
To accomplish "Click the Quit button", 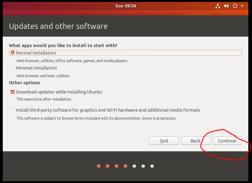I will 164,141.
